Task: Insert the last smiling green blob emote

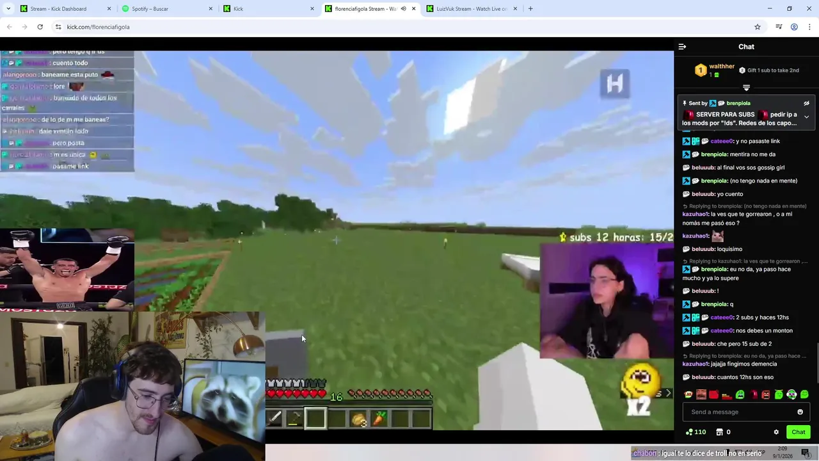Action: click(804, 394)
